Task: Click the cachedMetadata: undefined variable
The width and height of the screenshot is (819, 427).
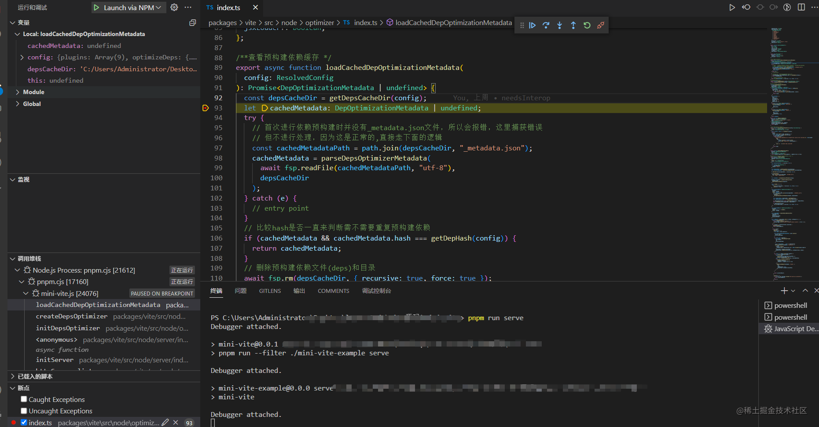Action: (104, 46)
